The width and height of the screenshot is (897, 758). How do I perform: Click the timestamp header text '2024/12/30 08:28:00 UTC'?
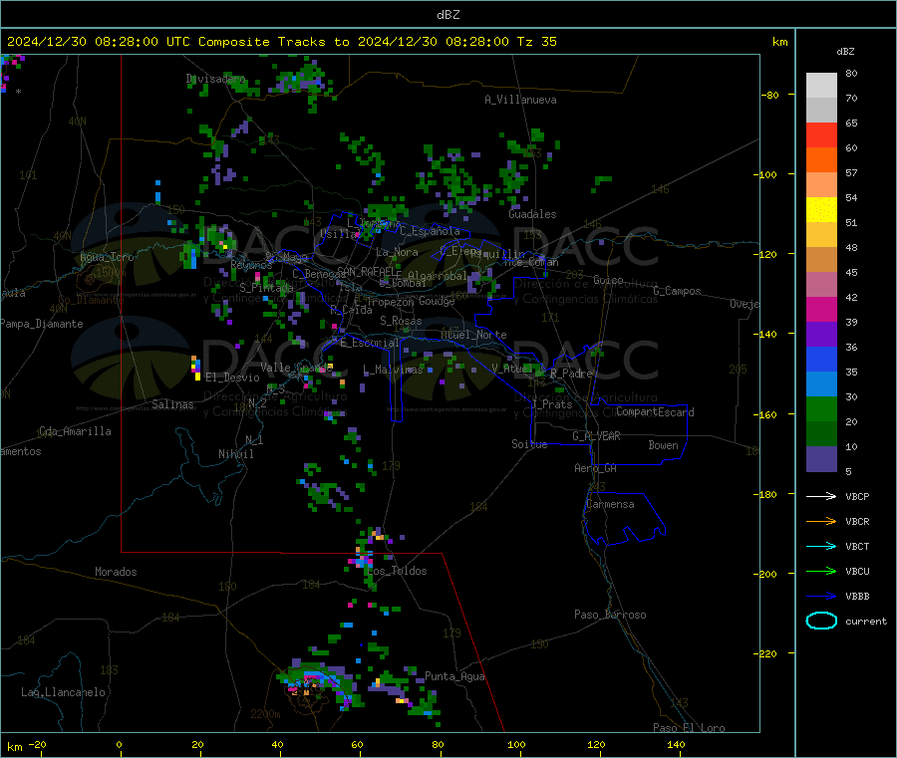[x=99, y=42]
